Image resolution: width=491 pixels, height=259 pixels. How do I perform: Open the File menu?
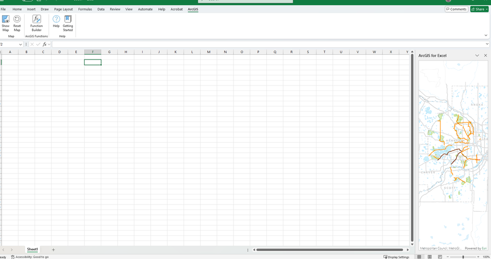pos(3,9)
